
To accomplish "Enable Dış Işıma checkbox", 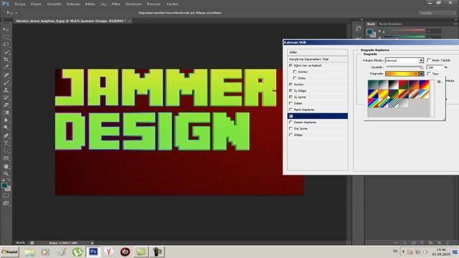I will tap(290, 128).
